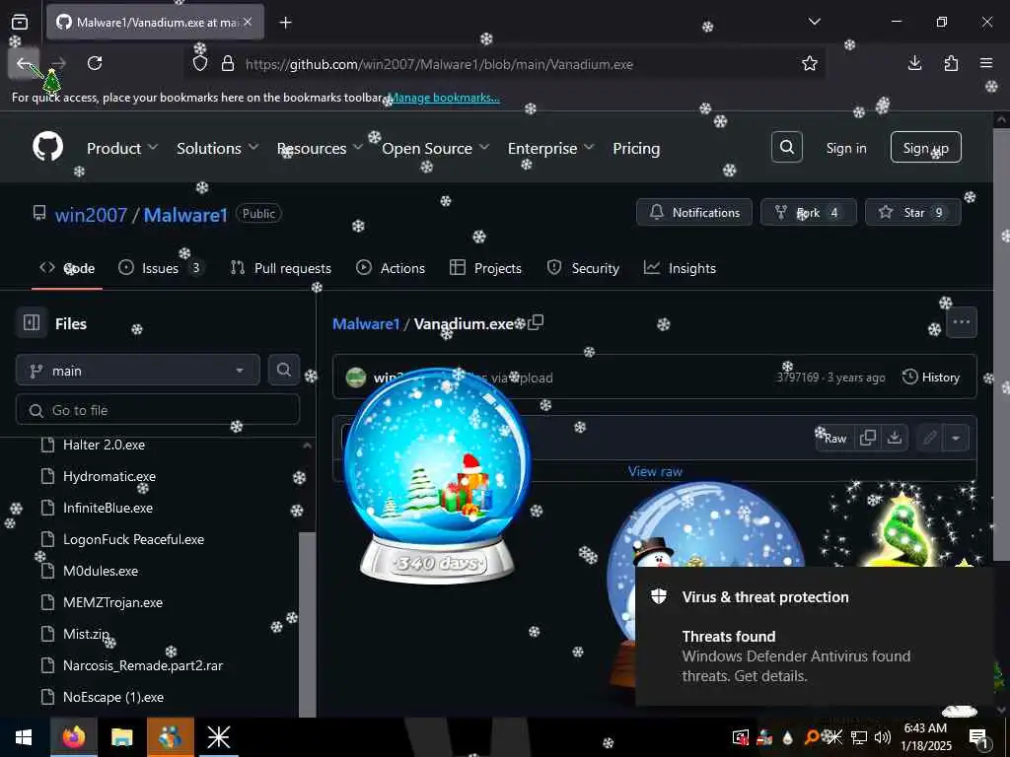Download the raw file icon
Viewport: 1010px width, 757px height.
[894, 438]
